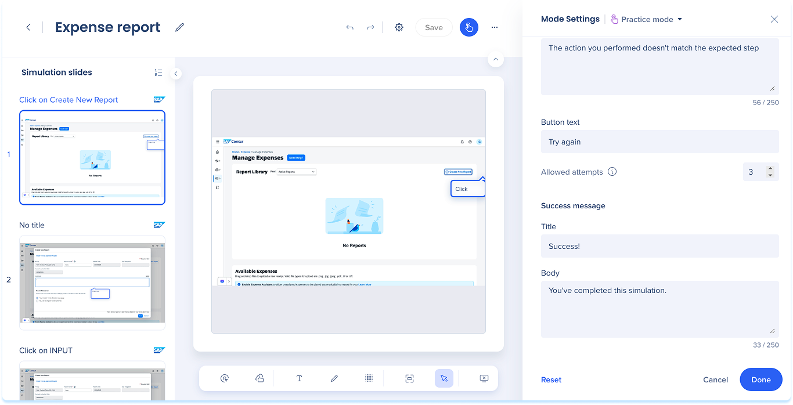
Task: Select the pencil draw tool in bottom toolbar
Action: (x=334, y=378)
